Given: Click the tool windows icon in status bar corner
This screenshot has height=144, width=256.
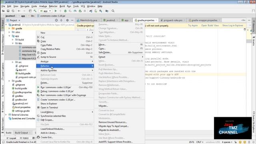Looking at the screenshot, I should [3, 142].
